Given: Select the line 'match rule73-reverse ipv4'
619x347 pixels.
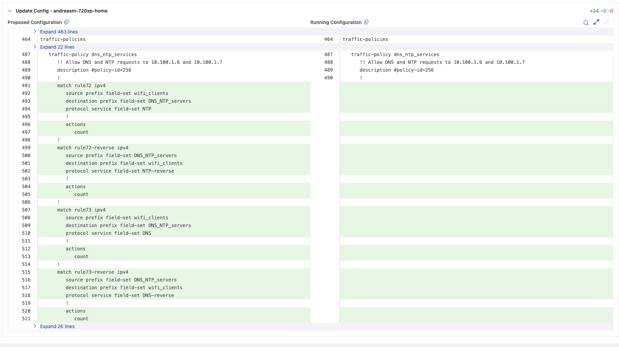Looking at the screenshot, I should pos(93,272).
